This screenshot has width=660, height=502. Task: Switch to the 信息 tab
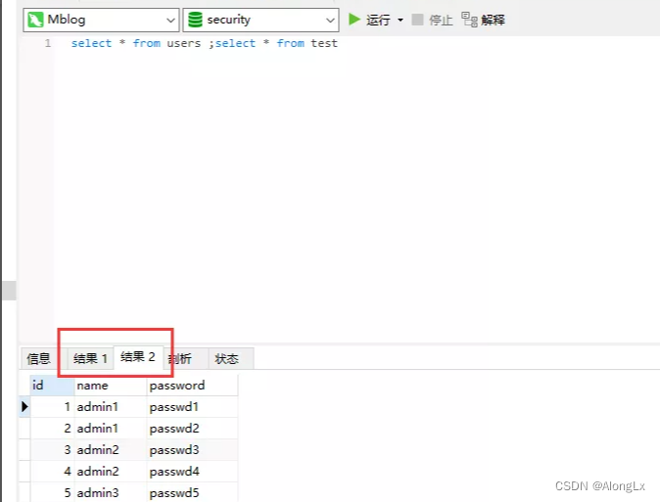click(39, 358)
